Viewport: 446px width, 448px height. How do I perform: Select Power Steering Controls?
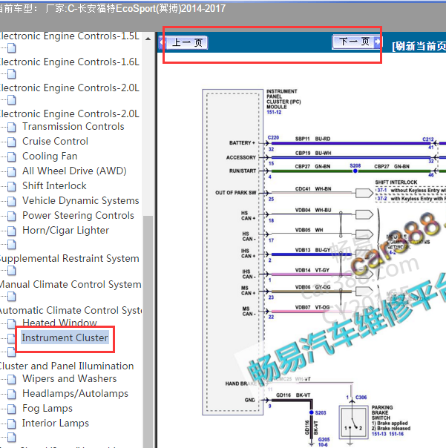78,215
